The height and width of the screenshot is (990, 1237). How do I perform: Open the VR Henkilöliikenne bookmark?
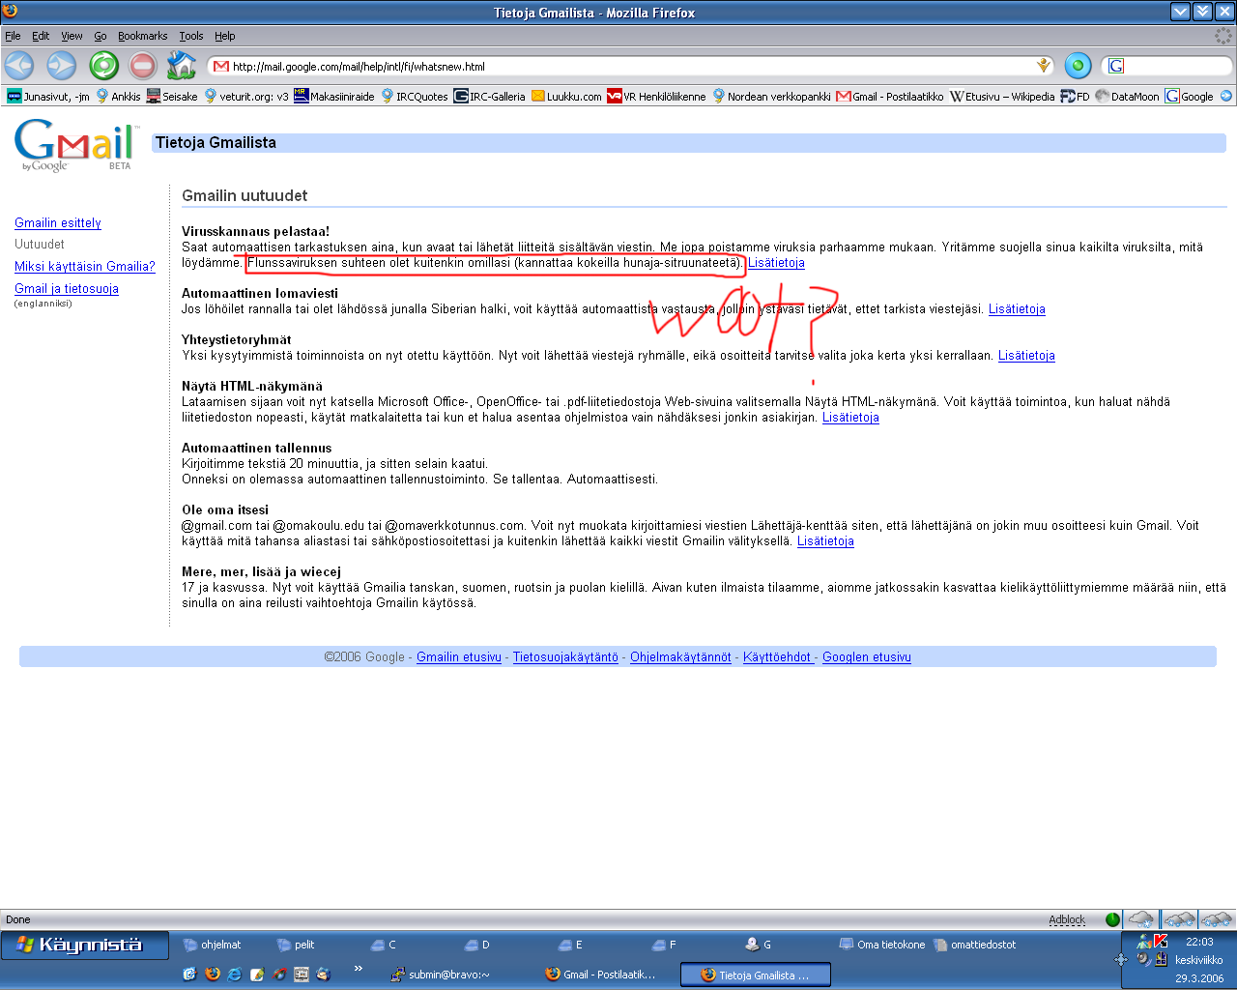657,96
